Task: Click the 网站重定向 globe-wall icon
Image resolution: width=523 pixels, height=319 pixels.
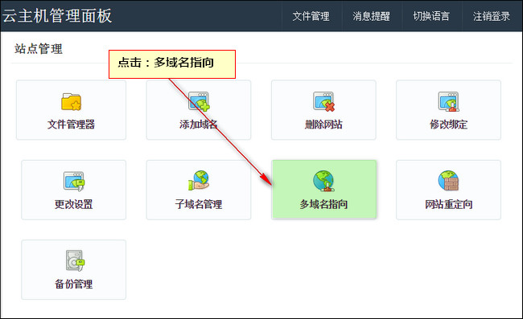Action: pyautogui.click(x=449, y=181)
